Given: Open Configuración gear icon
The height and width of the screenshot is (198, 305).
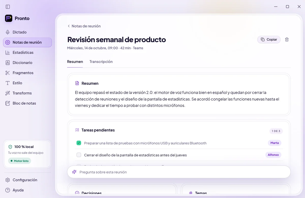Looking at the screenshot, I should coord(8,180).
